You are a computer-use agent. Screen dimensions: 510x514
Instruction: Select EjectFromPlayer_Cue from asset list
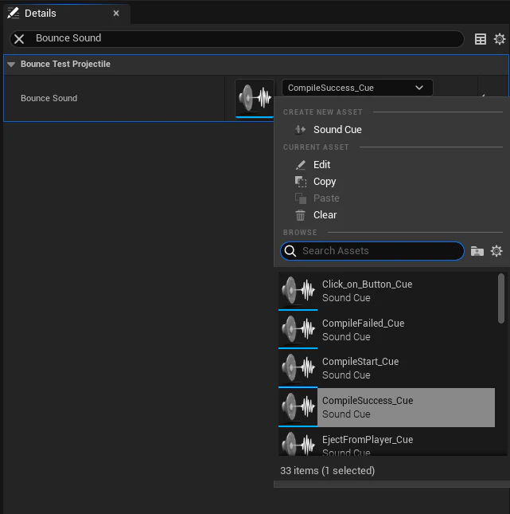point(387,442)
